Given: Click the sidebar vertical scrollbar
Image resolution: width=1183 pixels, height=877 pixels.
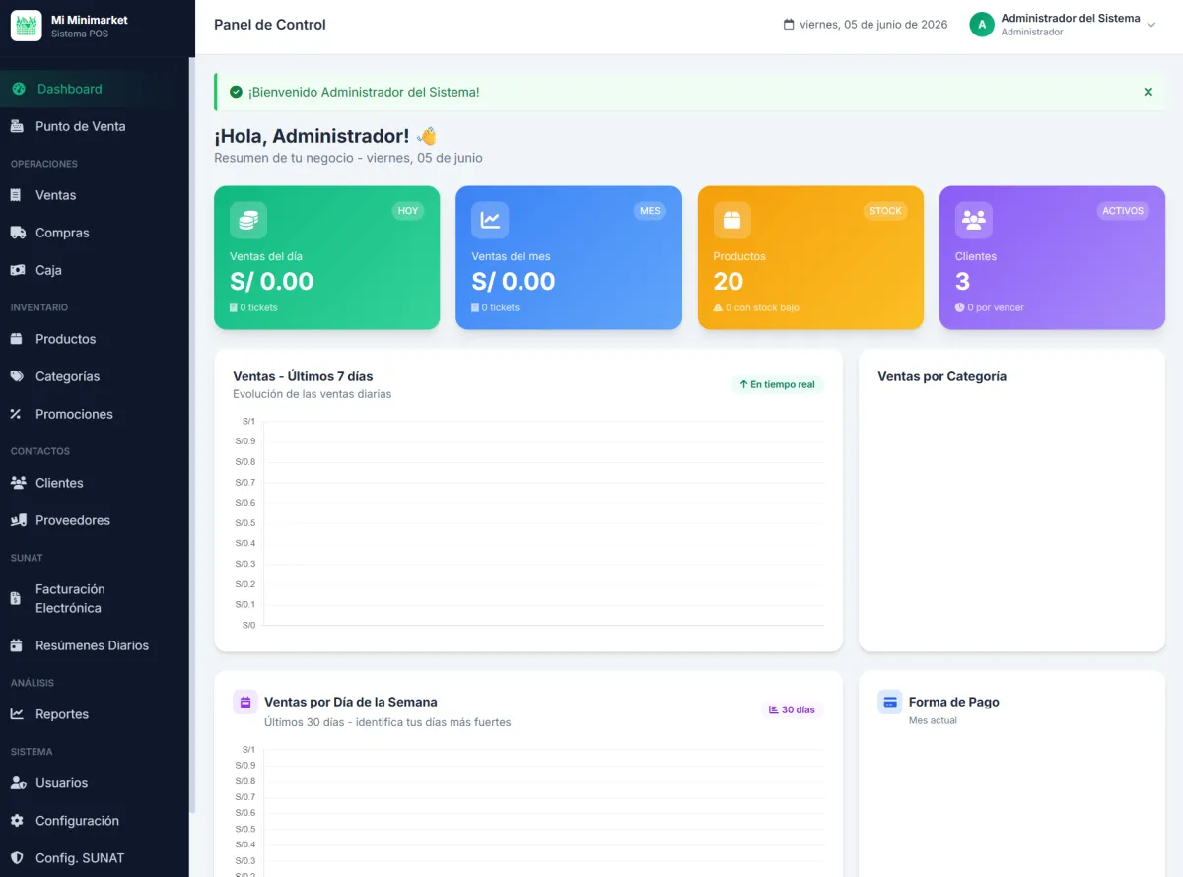Looking at the screenshot, I should [x=193, y=434].
